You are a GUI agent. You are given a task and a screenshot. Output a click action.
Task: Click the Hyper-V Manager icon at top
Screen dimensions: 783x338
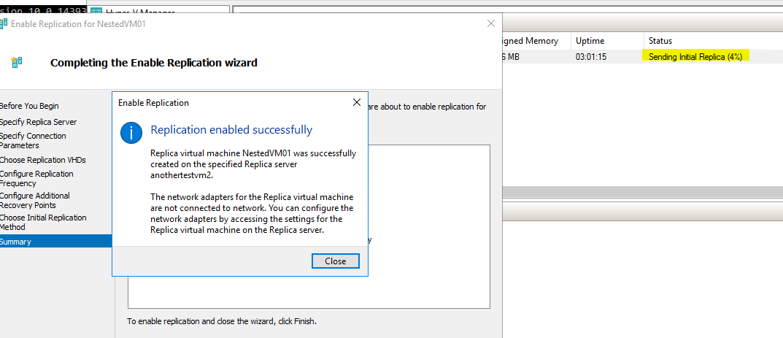(97, 12)
